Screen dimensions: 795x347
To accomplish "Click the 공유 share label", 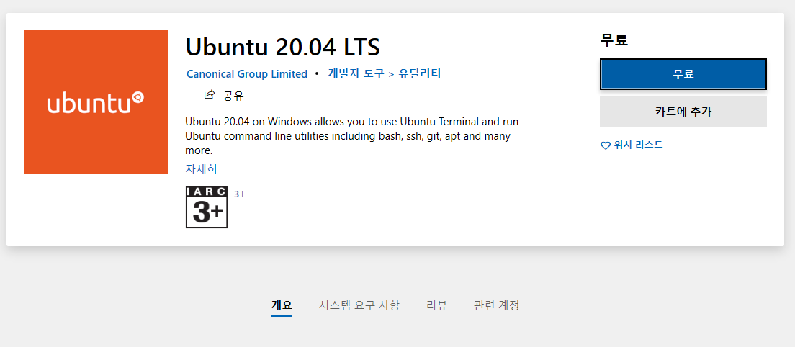I will (233, 95).
